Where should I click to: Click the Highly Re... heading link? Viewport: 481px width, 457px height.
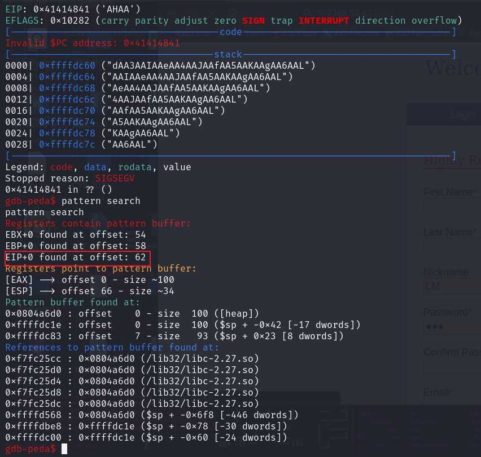pos(452,160)
